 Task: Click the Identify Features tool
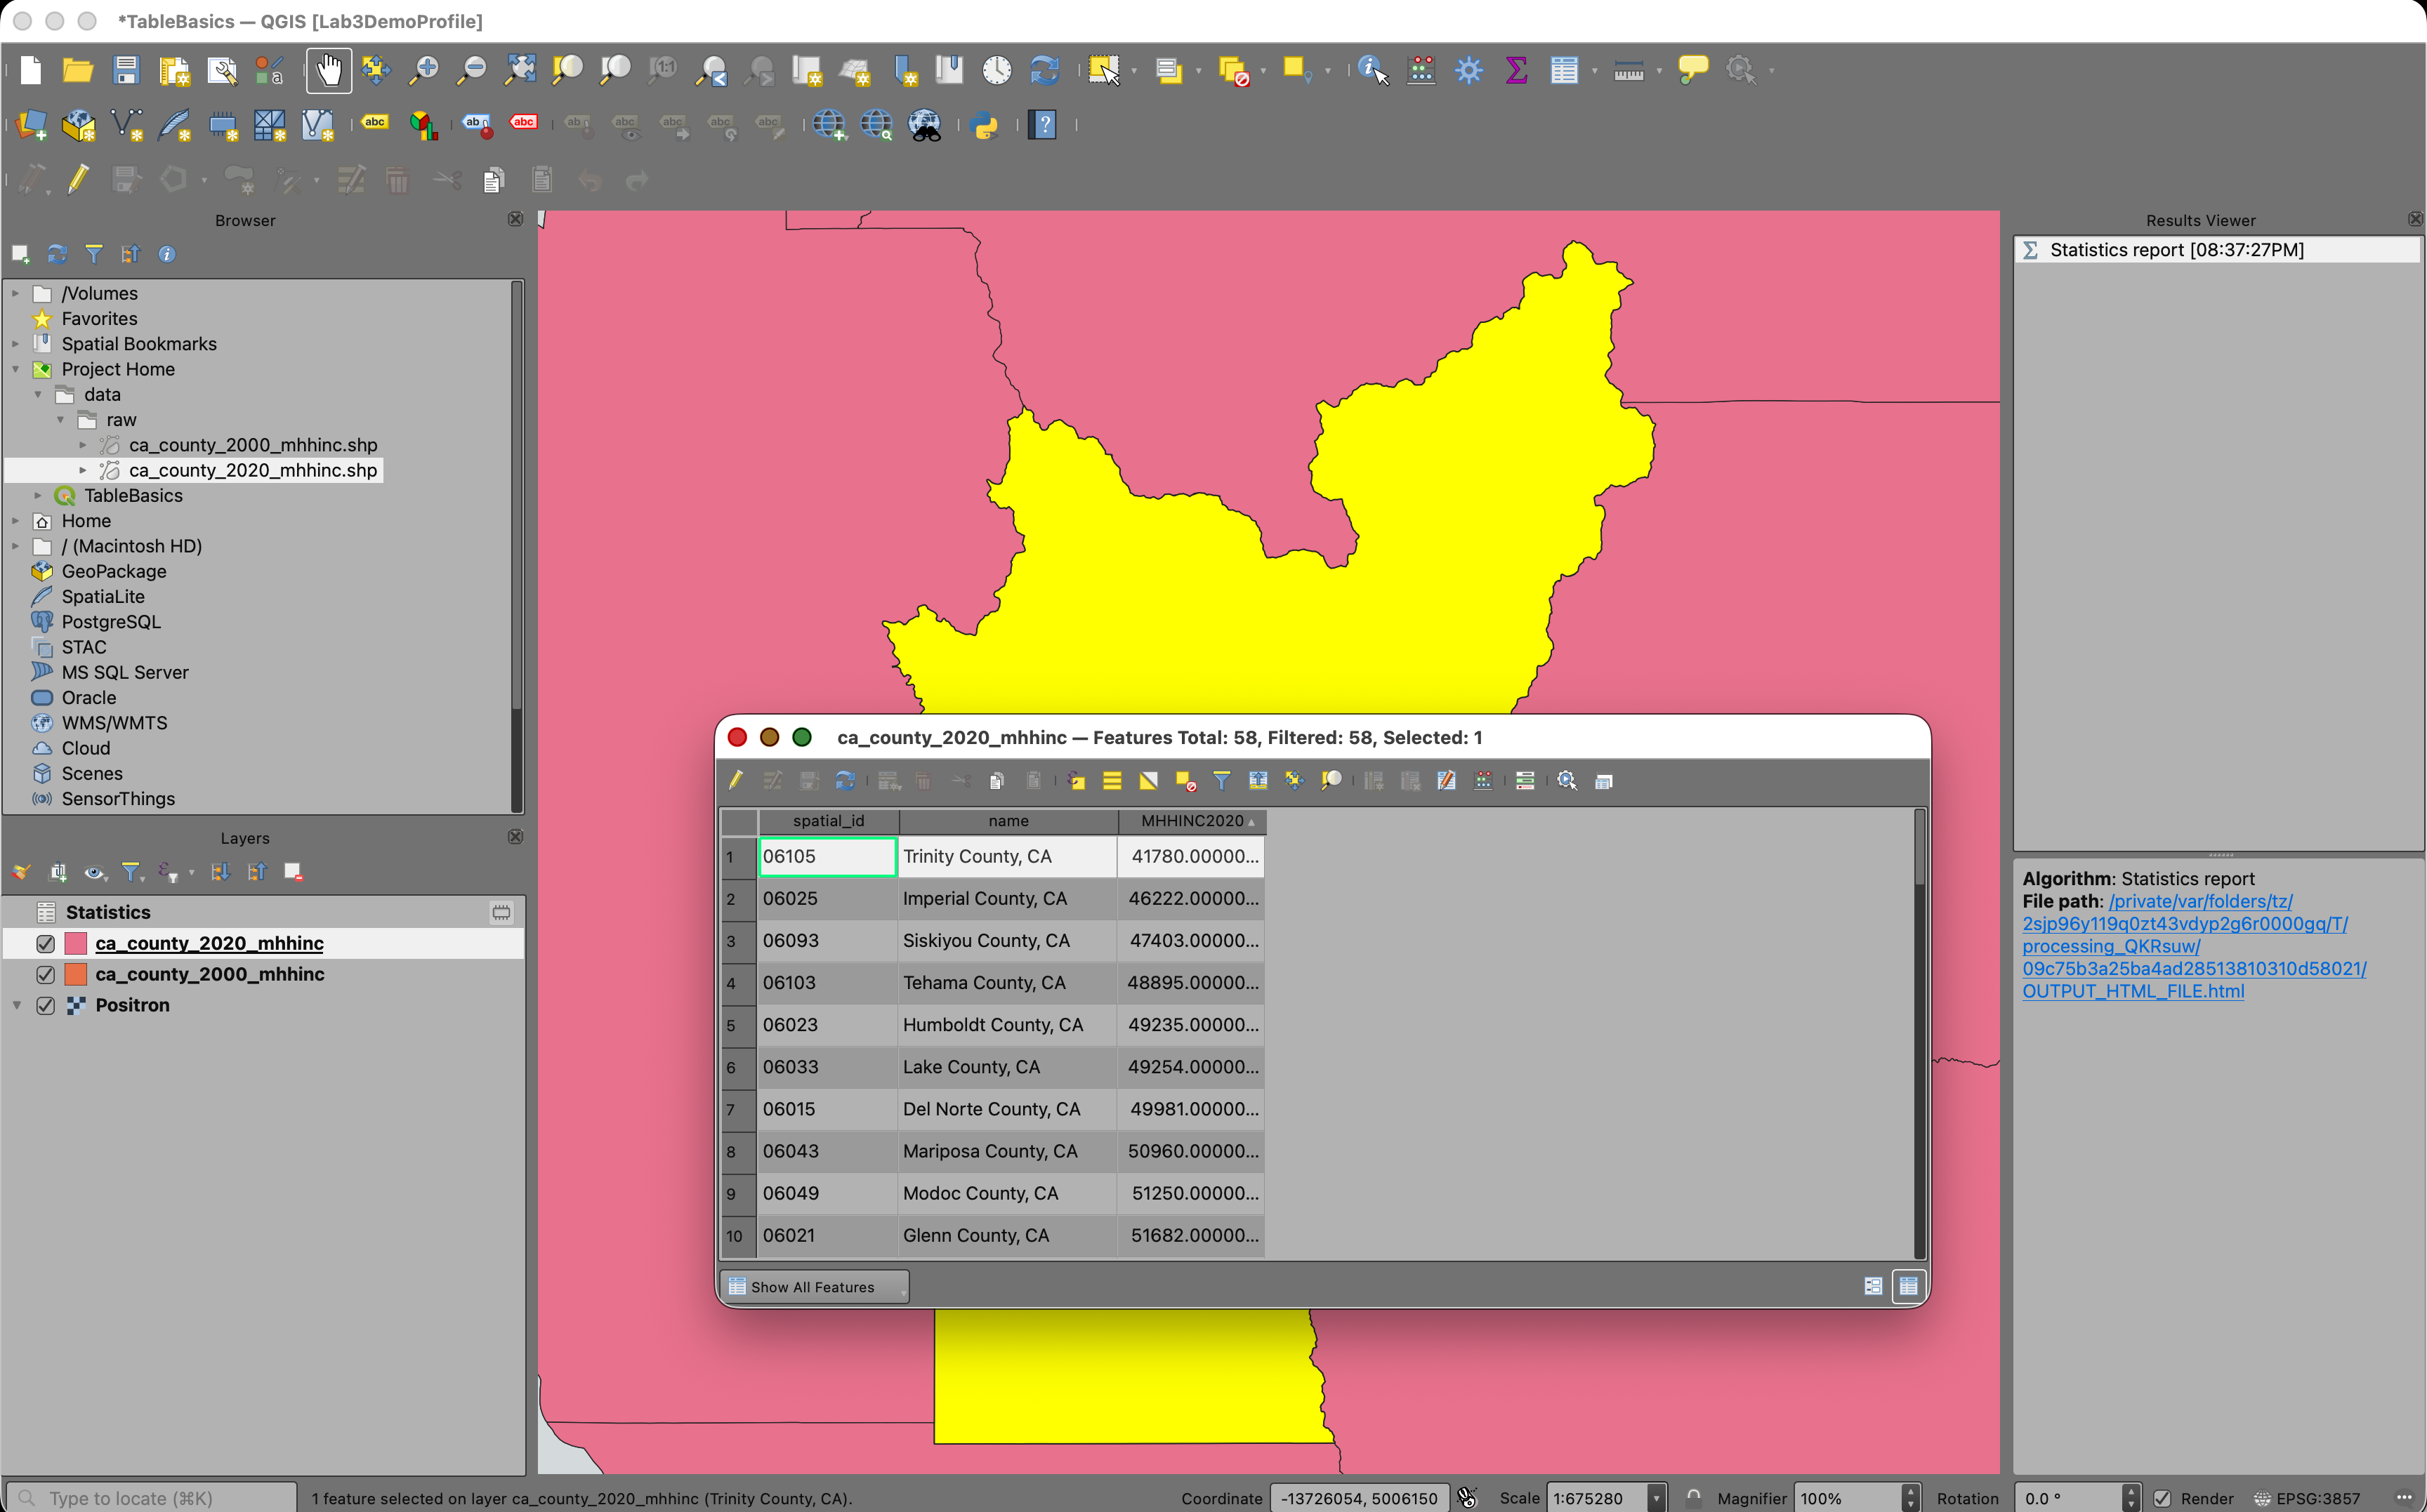click(x=1372, y=70)
